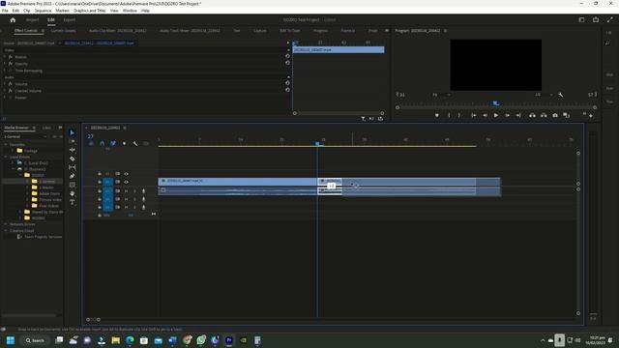Viewport: 619px width, 348px height.
Task: Click Export Frame camera icon
Action: (555, 115)
